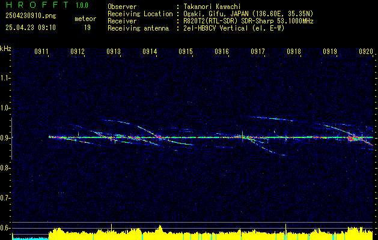Click the meteor count 19
This screenshot has height=240, width=378.
[87, 28]
